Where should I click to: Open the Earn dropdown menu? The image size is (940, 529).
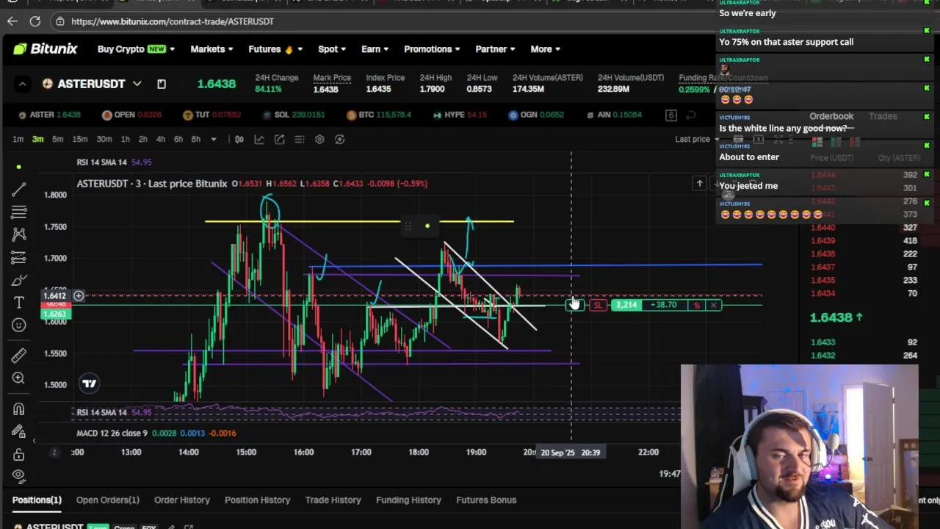[x=375, y=49]
